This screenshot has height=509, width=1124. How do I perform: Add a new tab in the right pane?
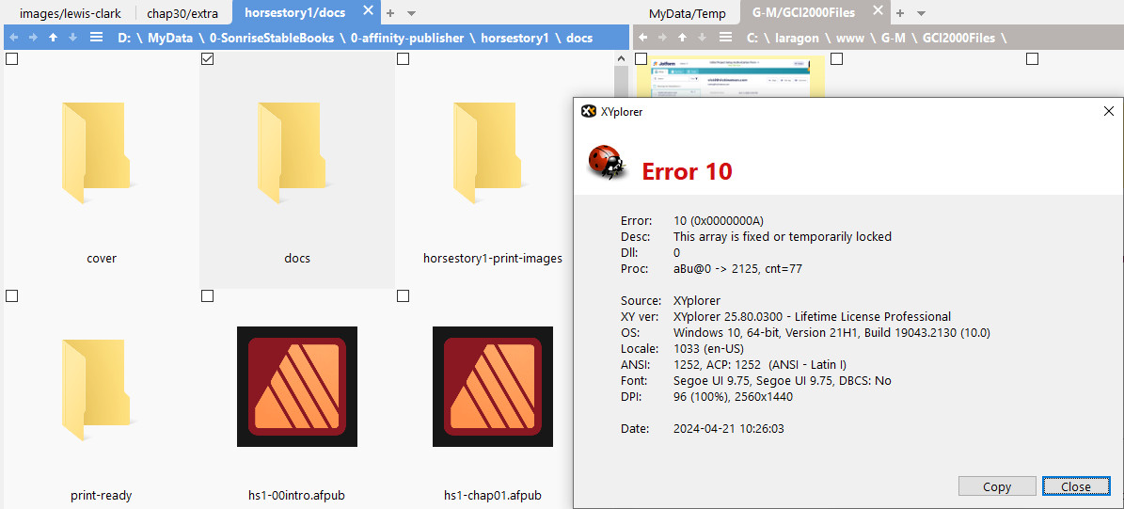tap(900, 13)
